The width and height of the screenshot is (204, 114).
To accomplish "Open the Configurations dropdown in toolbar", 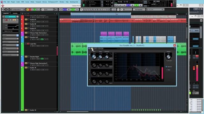I will [x=18, y=9].
